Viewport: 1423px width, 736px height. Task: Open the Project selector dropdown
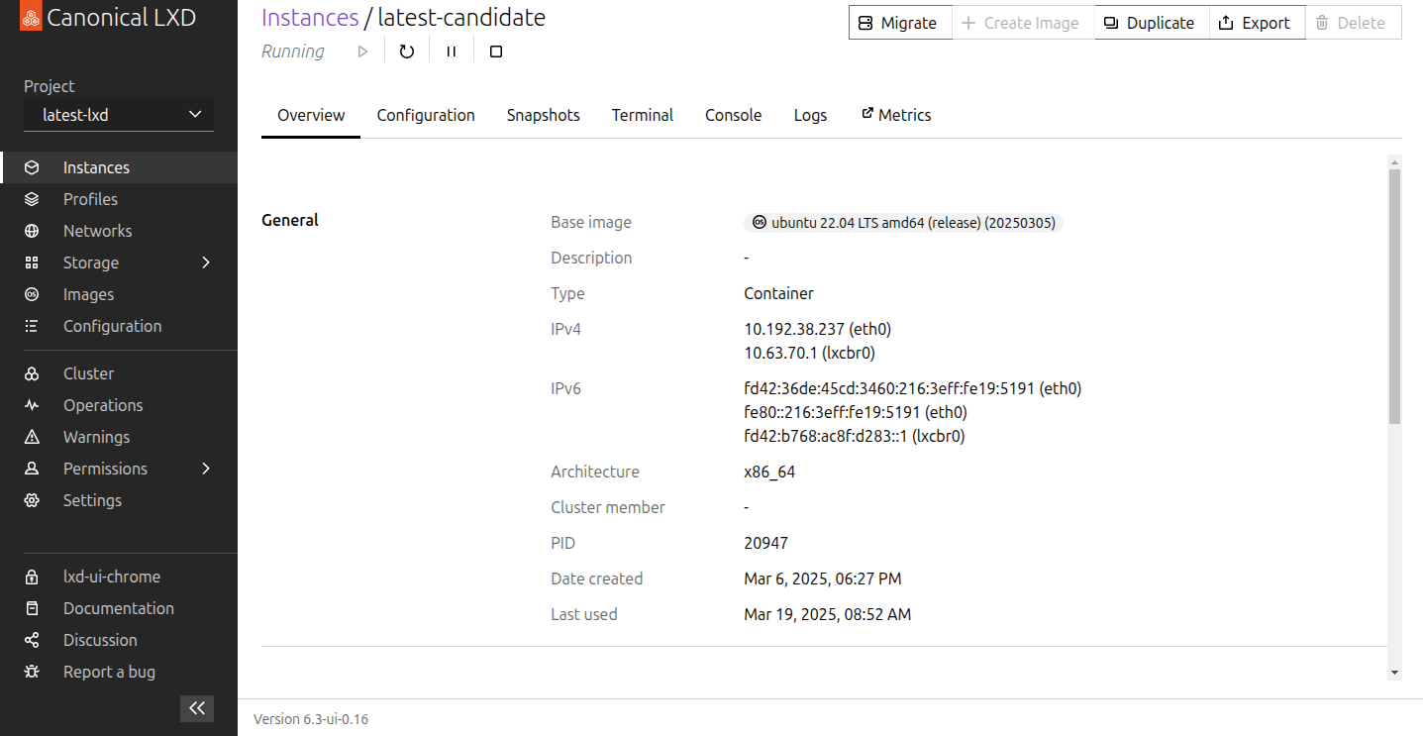[x=118, y=114]
